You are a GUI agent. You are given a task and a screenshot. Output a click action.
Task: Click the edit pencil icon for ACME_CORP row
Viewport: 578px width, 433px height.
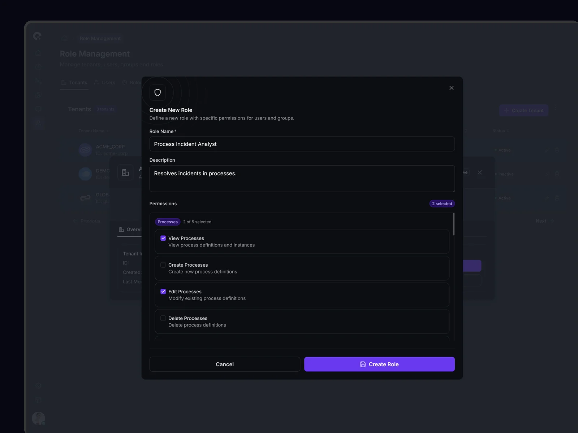point(547,150)
